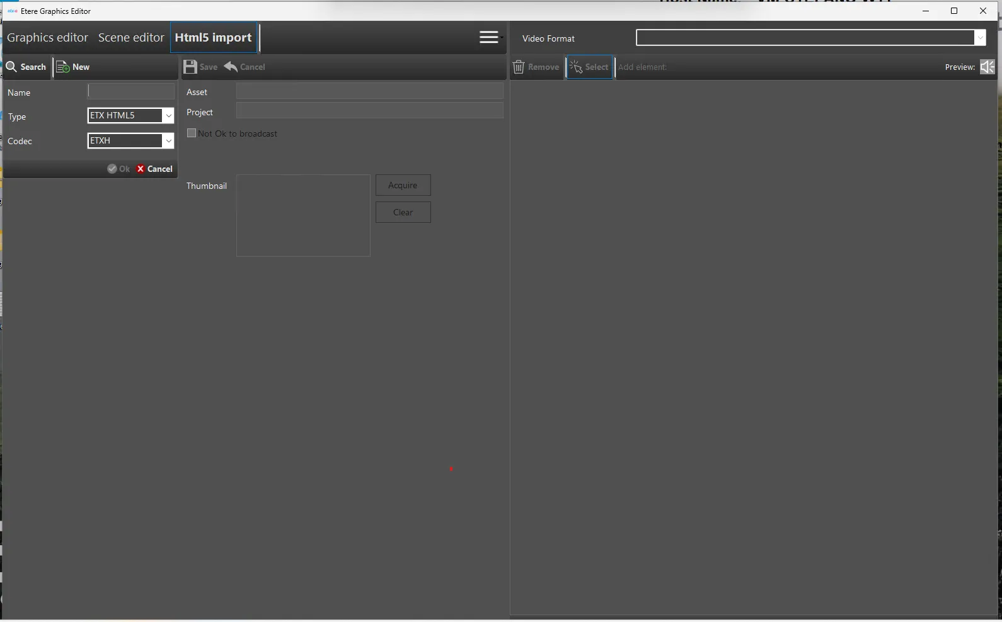The height and width of the screenshot is (622, 1002).
Task: Open the hamburger menu icon
Action: (489, 38)
